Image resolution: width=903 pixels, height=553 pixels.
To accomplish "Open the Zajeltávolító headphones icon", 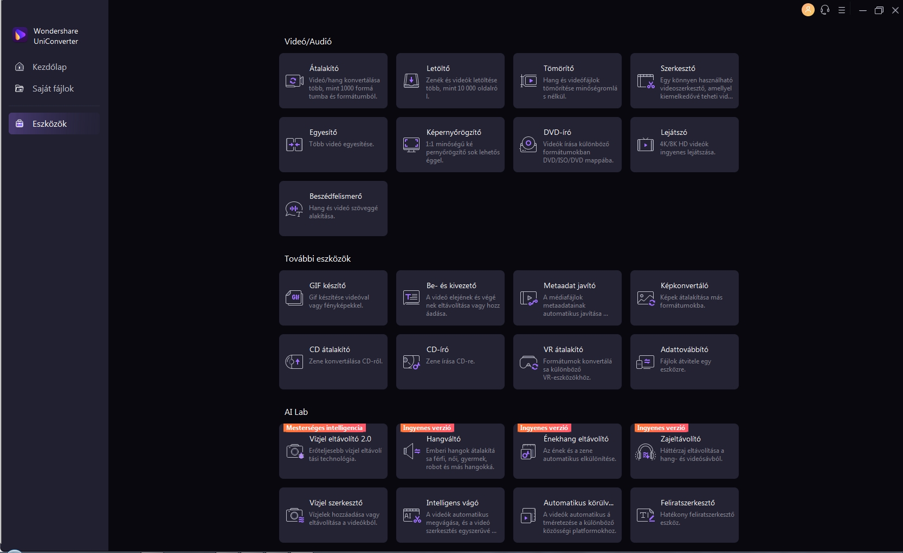I will pos(646,452).
